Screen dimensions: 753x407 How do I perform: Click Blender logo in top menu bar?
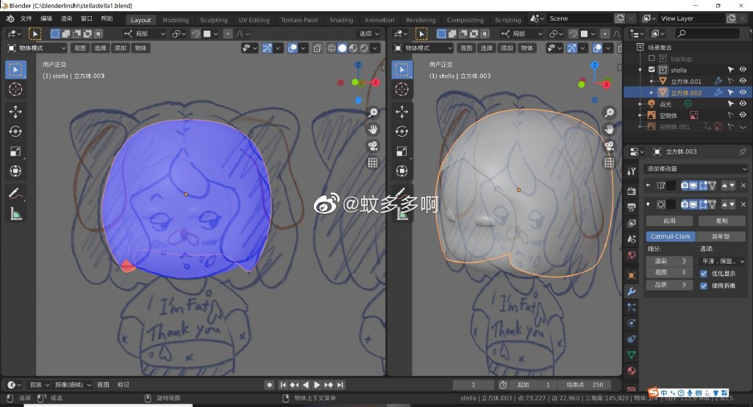pyautogui.click(x=10, y=18)
